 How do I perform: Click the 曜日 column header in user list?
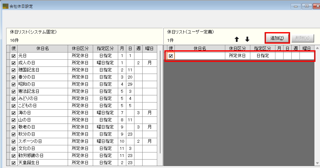point(307,48)
